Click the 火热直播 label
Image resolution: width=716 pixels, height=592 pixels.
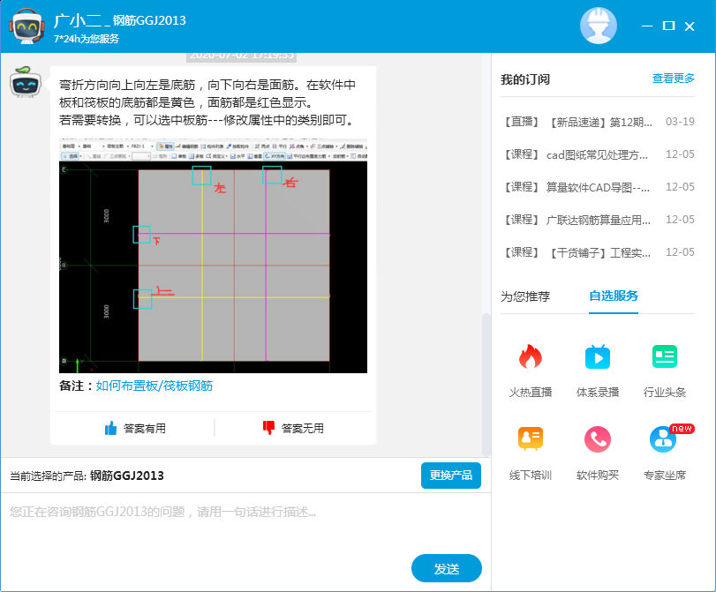click(x=530, y=392)
